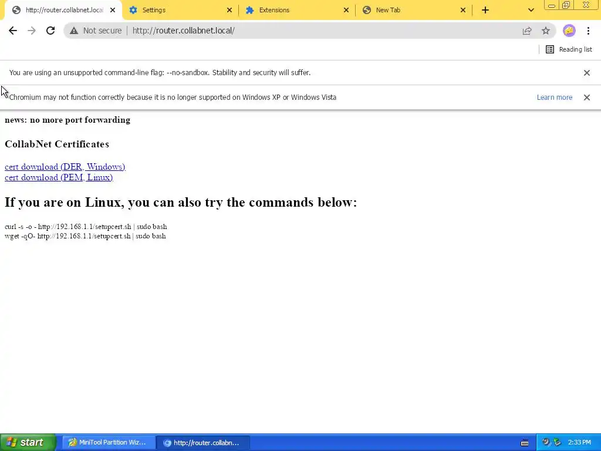The height and width of the screenshot is (451, 601).
Task: Select the router.collabnet.local tab
Action: [x=63, y=10]
